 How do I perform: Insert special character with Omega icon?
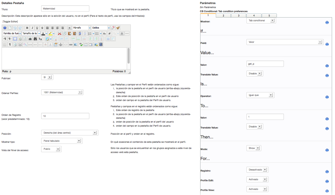[x=122, y=34]
